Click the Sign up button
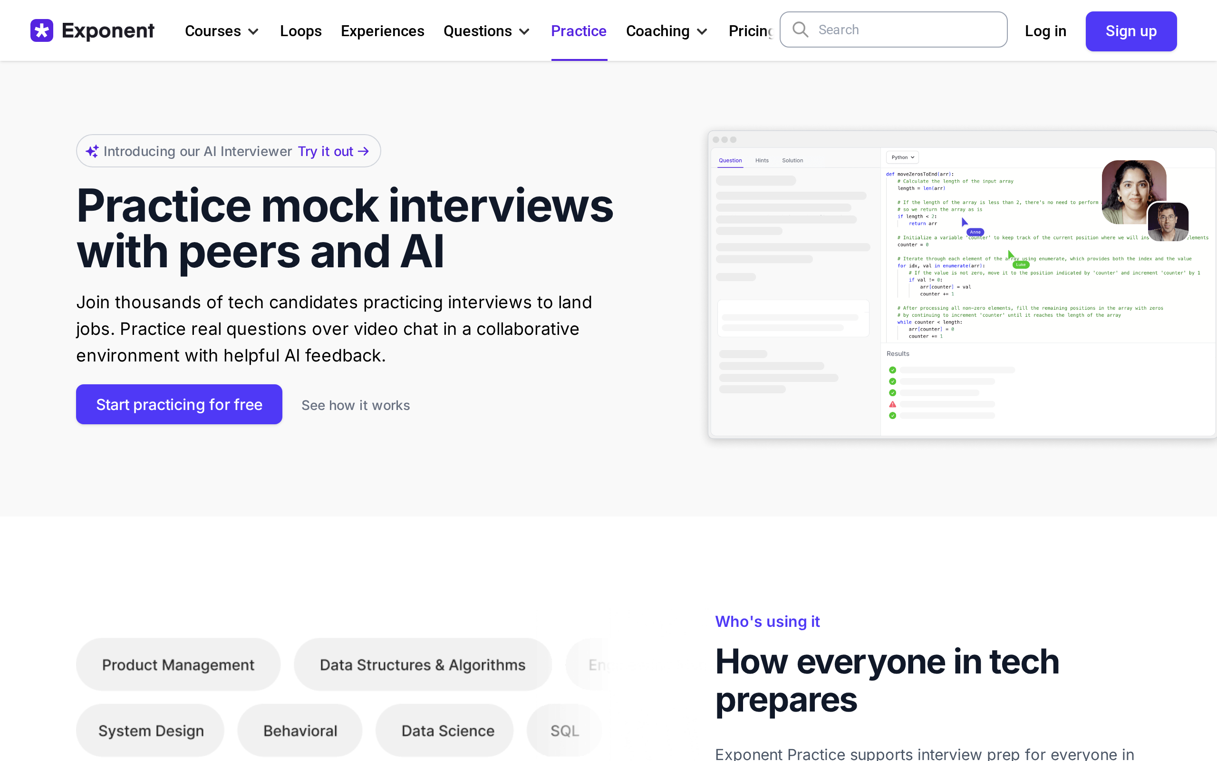 pos(1131,31)
